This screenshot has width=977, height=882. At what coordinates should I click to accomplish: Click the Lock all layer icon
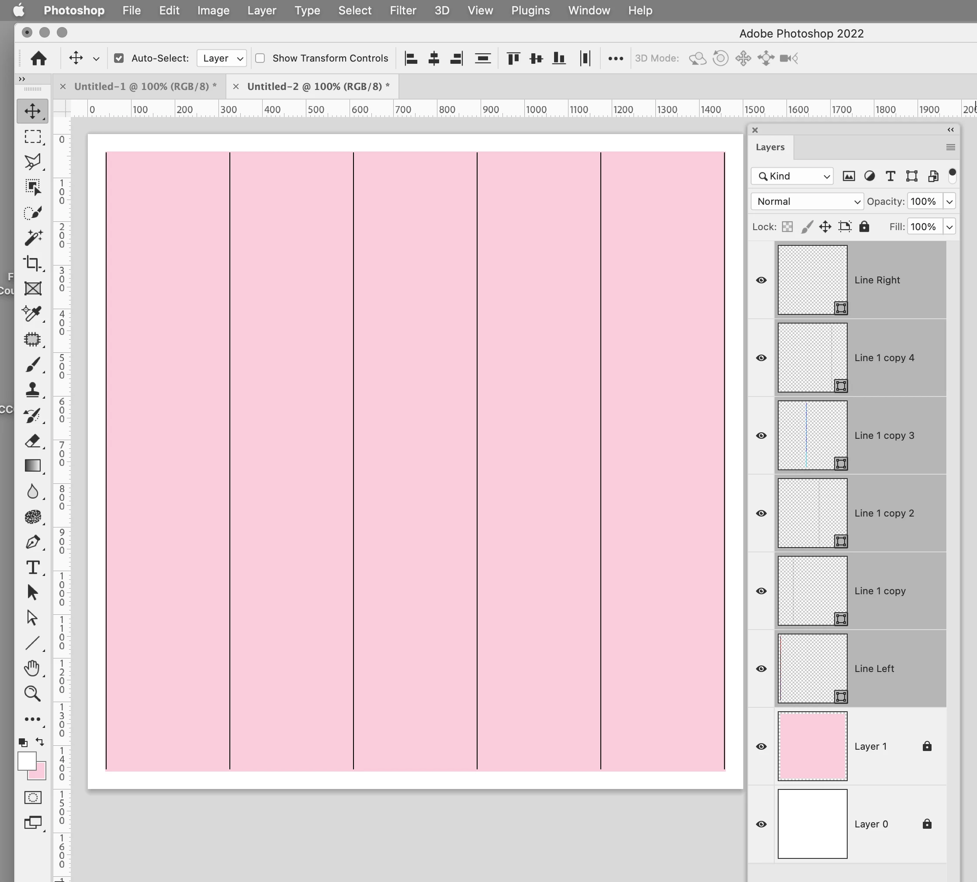(x=864, y=227)
